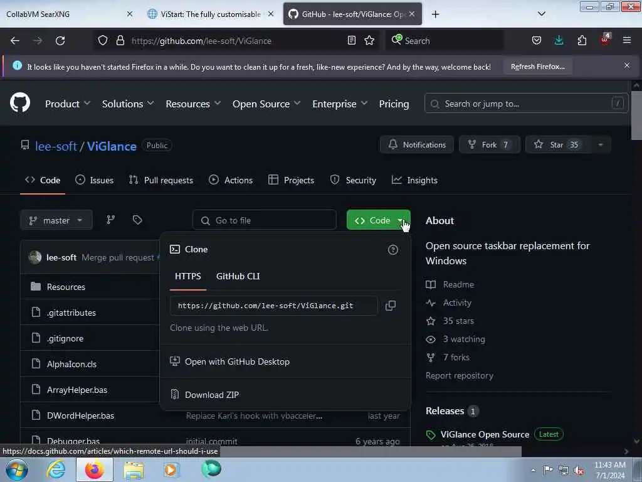The height and width of the screenshot is (482, 642).
Task: Click volume speaker icon in system tray
Action: click(x=579, y=471)
